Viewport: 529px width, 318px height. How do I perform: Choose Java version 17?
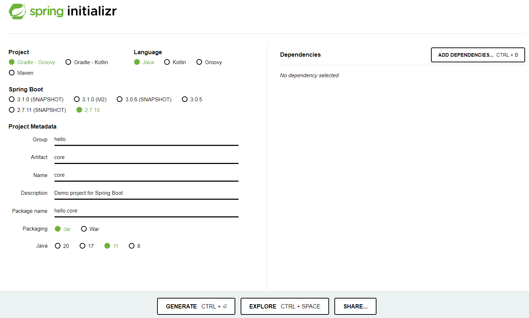click(87, 246)
